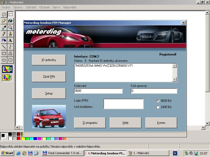Open Setup in Imobox PIN Manager
Screen dimensions: 210x157
[x=49, y=93]
